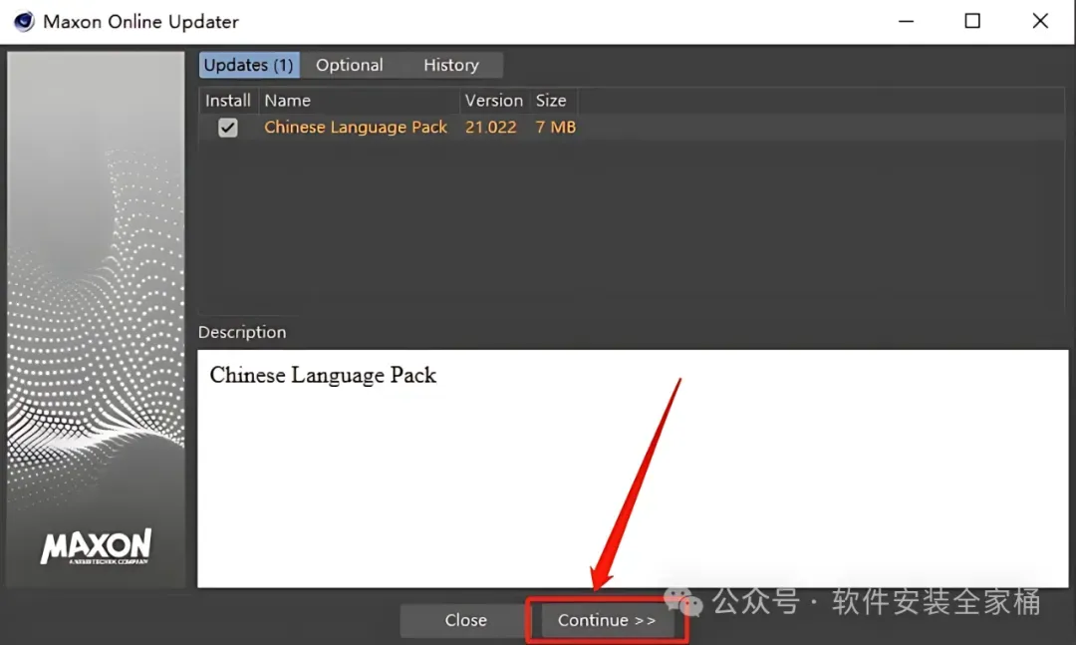This screenshot has width=1076, height=645.
Task: Switch to the Optional tab
Action: (350, 65)
